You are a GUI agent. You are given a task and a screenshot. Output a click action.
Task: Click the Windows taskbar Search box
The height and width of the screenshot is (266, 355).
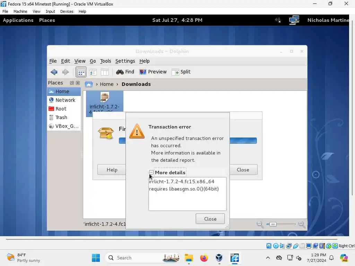142,258
